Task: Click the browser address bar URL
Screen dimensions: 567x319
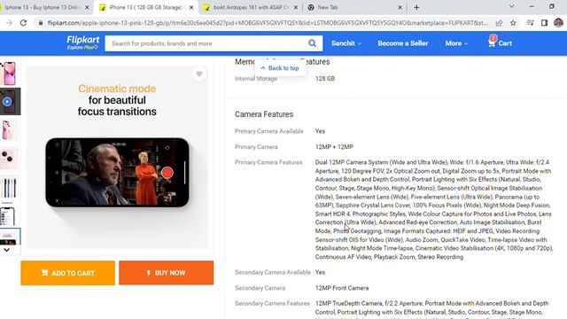Action: pyautogui.click(x=268, y=23)
